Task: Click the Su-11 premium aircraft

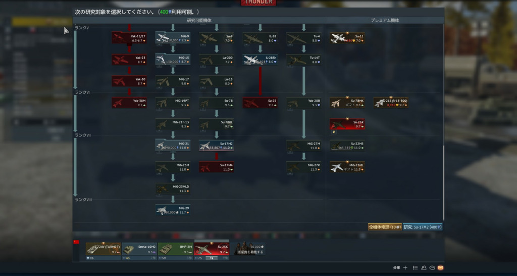Action: pyautogui.click(x=347, y=38)
